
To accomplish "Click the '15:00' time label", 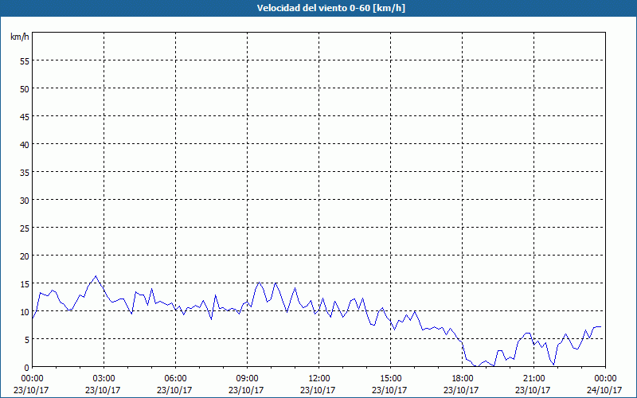I will [390, 379].
